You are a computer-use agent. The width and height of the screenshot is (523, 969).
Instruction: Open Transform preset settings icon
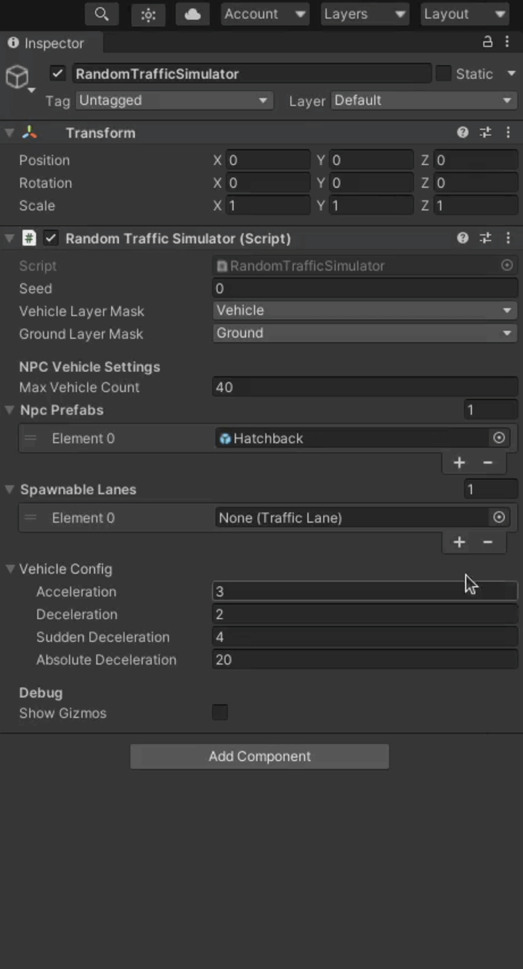click(485, 132)
